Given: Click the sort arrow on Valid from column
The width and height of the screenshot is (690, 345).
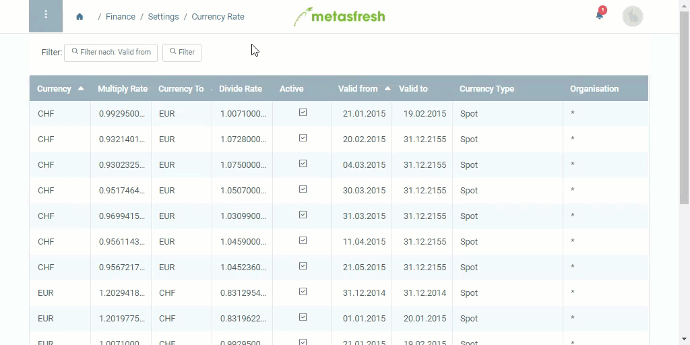Looking at the screenshot, I should click(x=387, y=88).
